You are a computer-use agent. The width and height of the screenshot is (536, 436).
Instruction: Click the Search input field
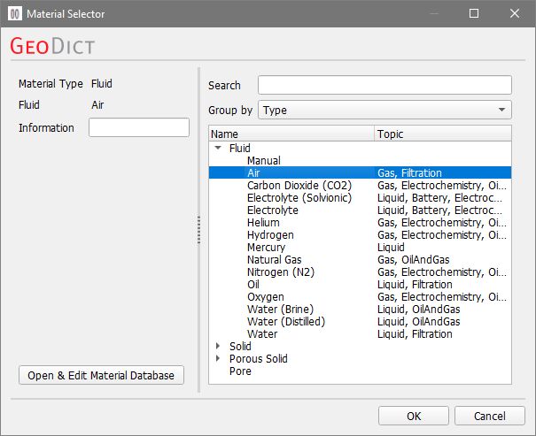(x=385, y=85)
